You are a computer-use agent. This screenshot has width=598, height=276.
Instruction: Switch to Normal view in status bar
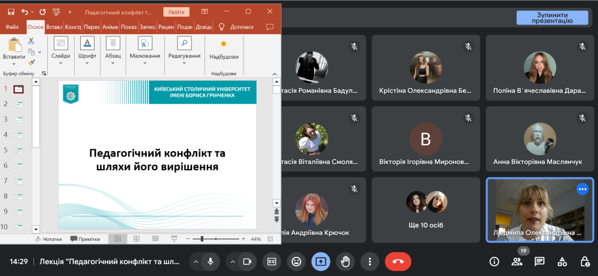pyautogui.click(x=118, y=239)
